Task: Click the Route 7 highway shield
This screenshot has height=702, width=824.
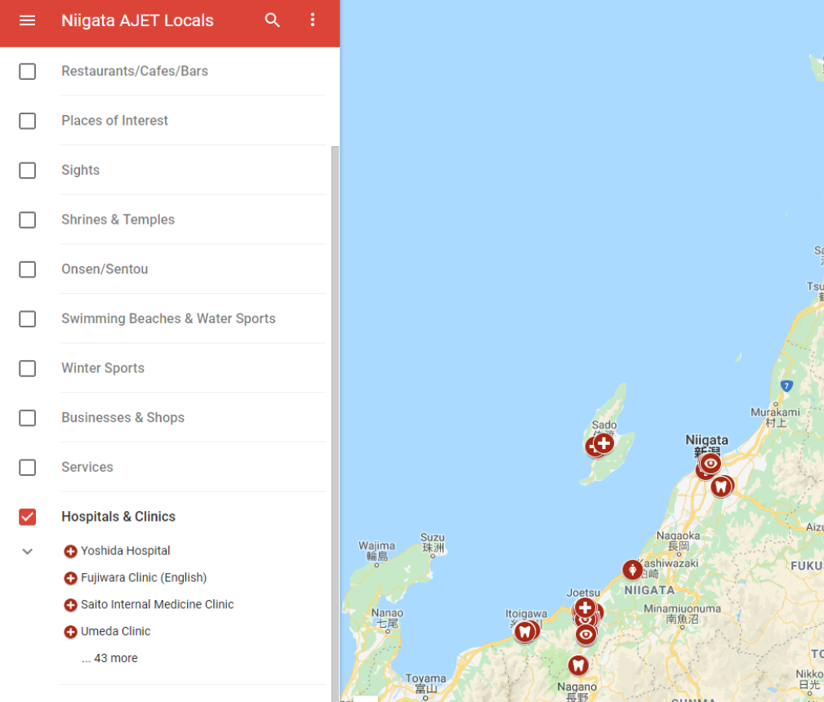Action: [x=786, y=386]
